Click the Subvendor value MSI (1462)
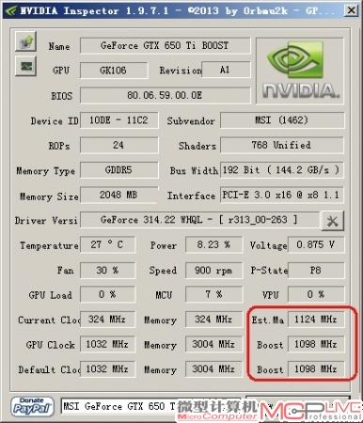 pos(282,120)
